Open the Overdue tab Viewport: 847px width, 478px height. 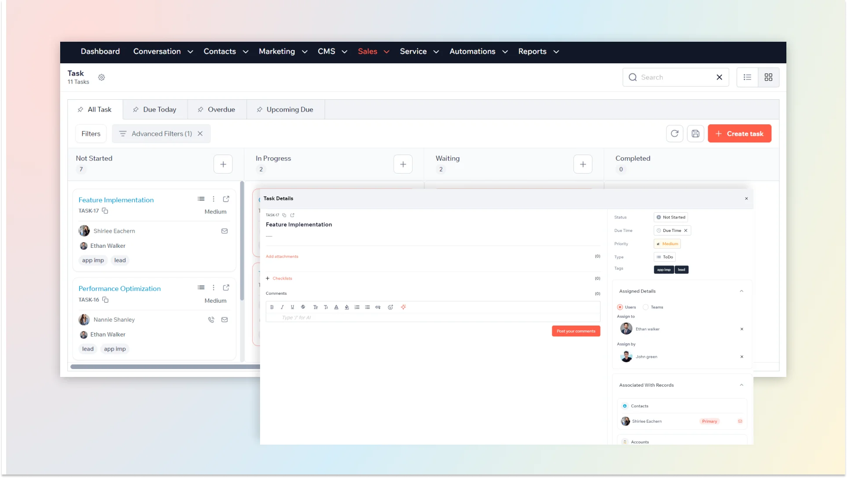tap(217, 109)
